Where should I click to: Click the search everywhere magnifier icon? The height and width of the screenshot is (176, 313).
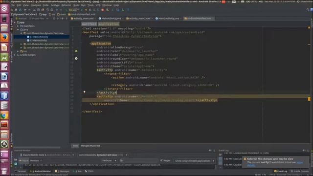point(308,10)
